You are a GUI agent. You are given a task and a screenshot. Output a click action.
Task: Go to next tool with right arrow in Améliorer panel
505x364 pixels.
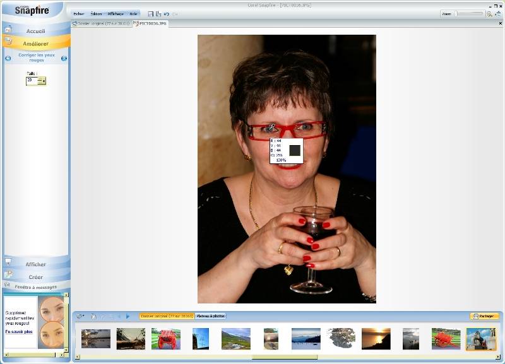tap(64, 58)
